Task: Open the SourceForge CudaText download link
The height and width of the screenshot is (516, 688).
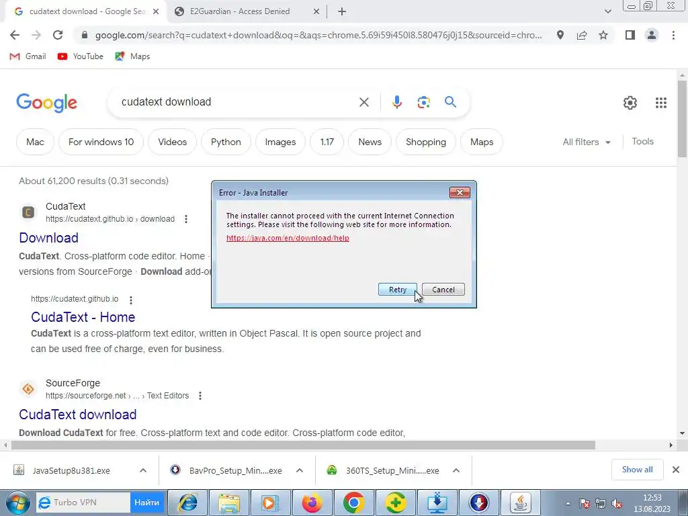Action: [78, 414]
